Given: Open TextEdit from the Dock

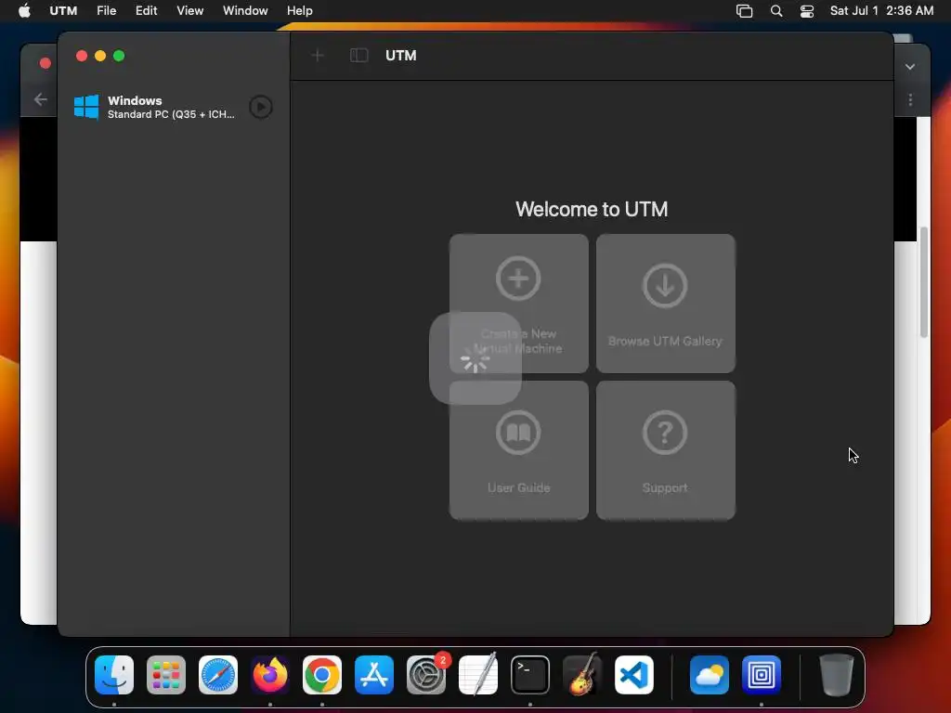Looking at the screenshot, I should tap(478, 675).
